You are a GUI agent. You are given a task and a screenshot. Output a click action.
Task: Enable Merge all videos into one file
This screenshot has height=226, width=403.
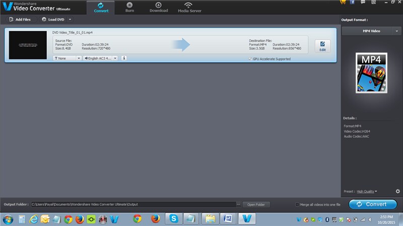(297, 205)
